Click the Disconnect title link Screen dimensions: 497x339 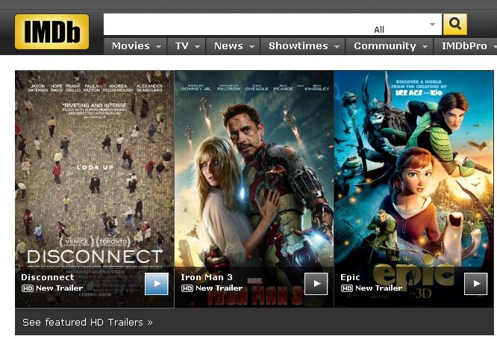point(48,277)
